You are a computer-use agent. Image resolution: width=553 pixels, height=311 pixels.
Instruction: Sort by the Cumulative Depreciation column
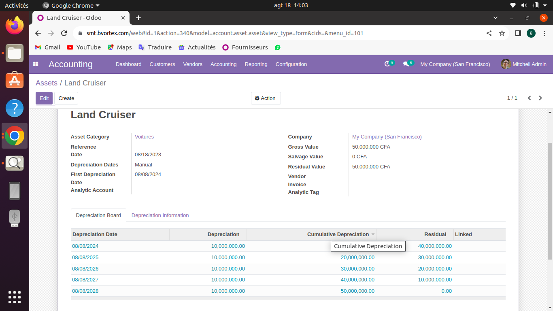click(337, 234)
